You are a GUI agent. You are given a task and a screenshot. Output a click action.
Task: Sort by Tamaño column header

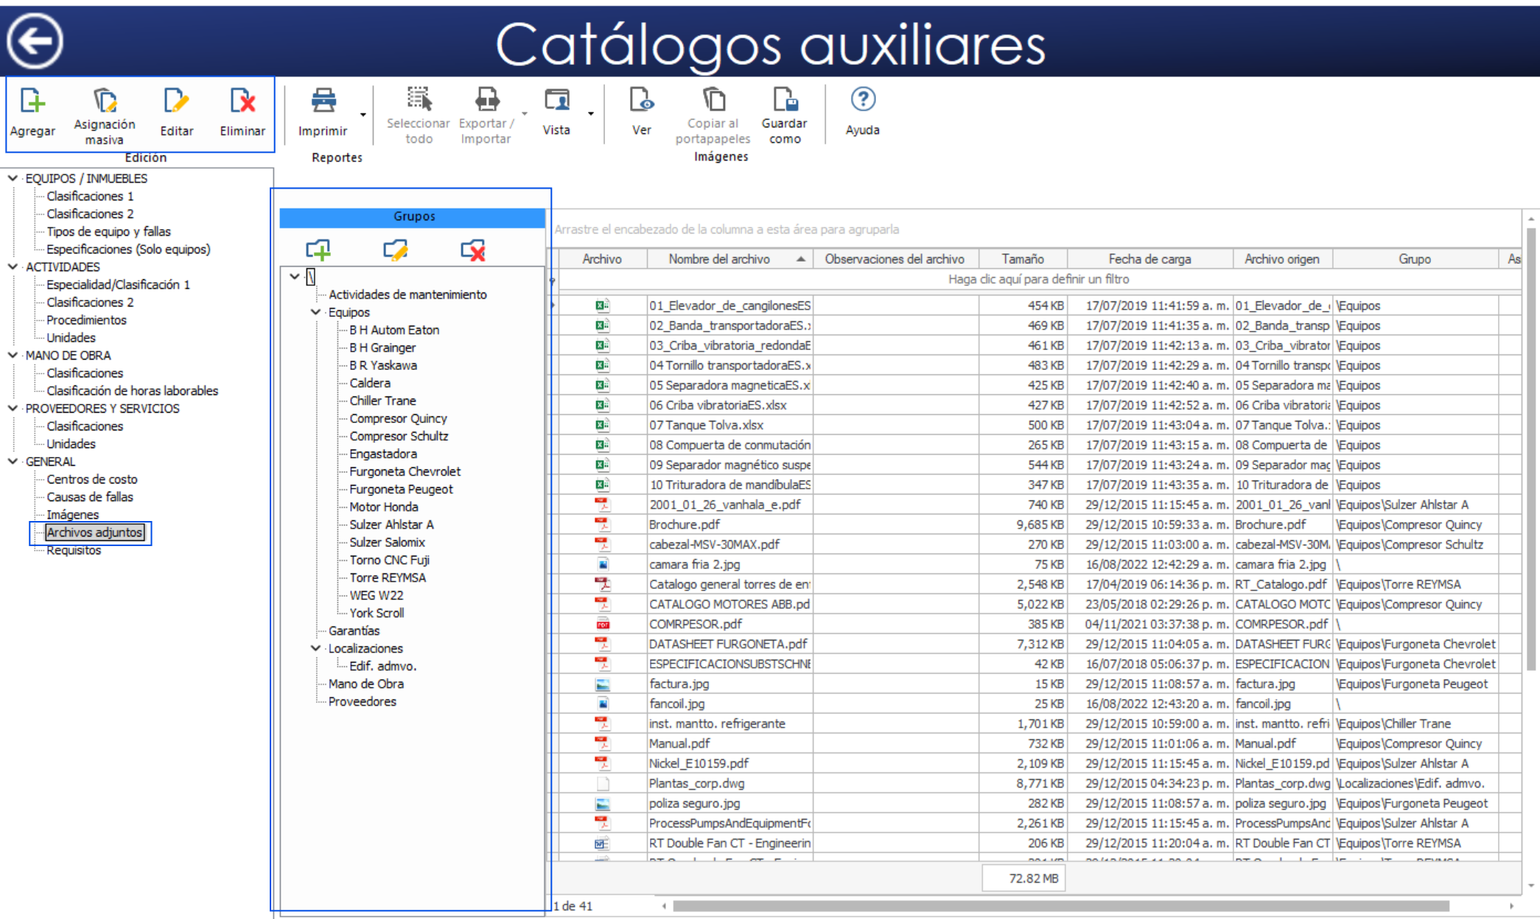pyautogui.click(x=1023, y=259)
